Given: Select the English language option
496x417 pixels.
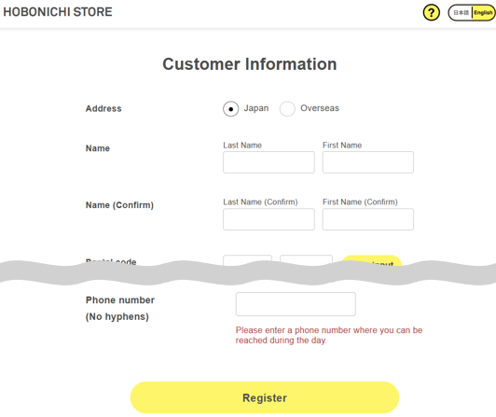Looking at the screenshot, I should coord(483,13).
